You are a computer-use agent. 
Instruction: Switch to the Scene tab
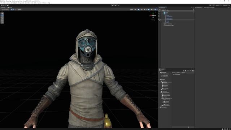3,8
